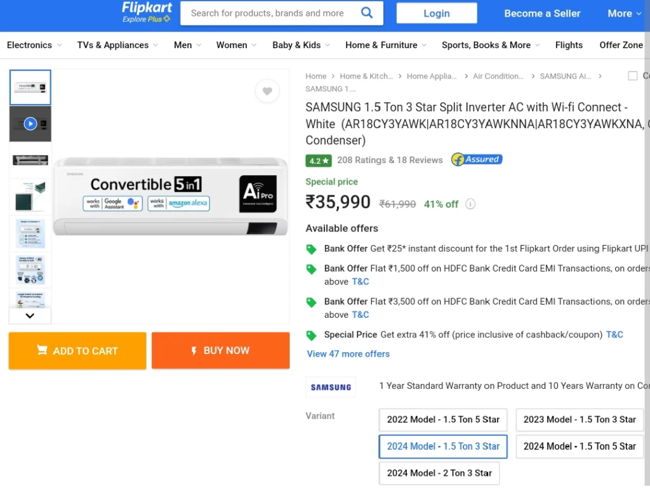This screenshot has width=650, height=493.
Task: Expand the Women category menu
Action: pos(236,45)
